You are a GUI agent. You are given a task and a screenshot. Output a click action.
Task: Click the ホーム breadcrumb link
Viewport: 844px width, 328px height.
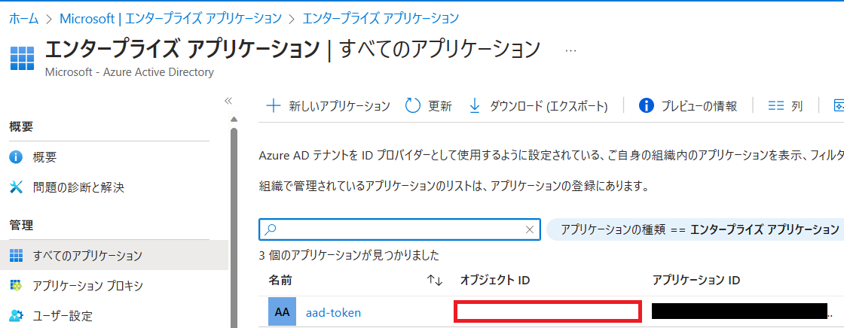(23, 18)
